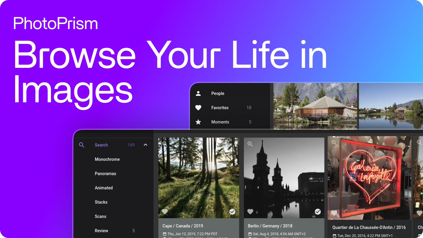423x238 pixels.
Task: Open Monochrome in the sidebar
Action: pyautogui.click(x=107, y=159)
